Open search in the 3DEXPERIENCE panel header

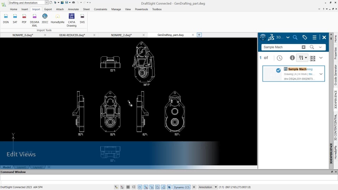[295, 37]
